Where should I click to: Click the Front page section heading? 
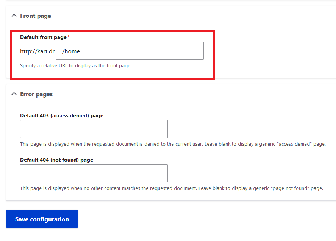[36, 16]
